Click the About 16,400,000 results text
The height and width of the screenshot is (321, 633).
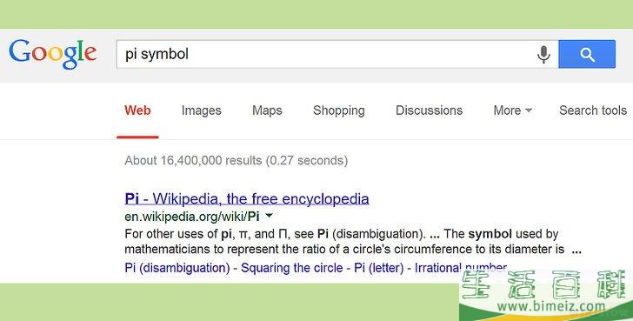[x=237, y=160]
